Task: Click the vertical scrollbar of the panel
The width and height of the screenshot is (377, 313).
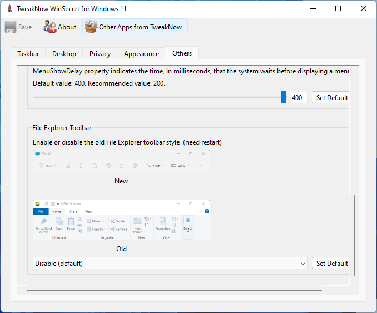Action: [354, 233]
